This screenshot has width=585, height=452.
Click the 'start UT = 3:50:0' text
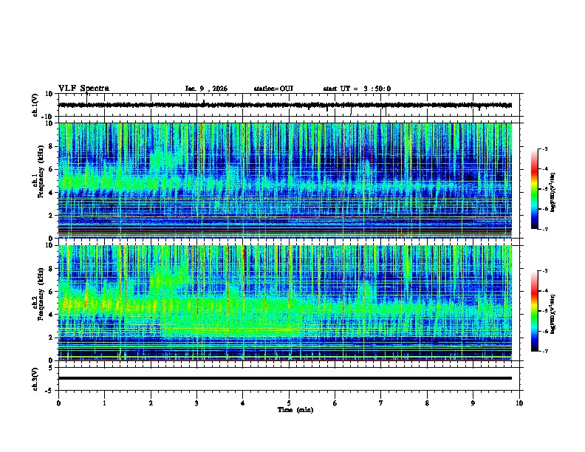click(357, 89)
